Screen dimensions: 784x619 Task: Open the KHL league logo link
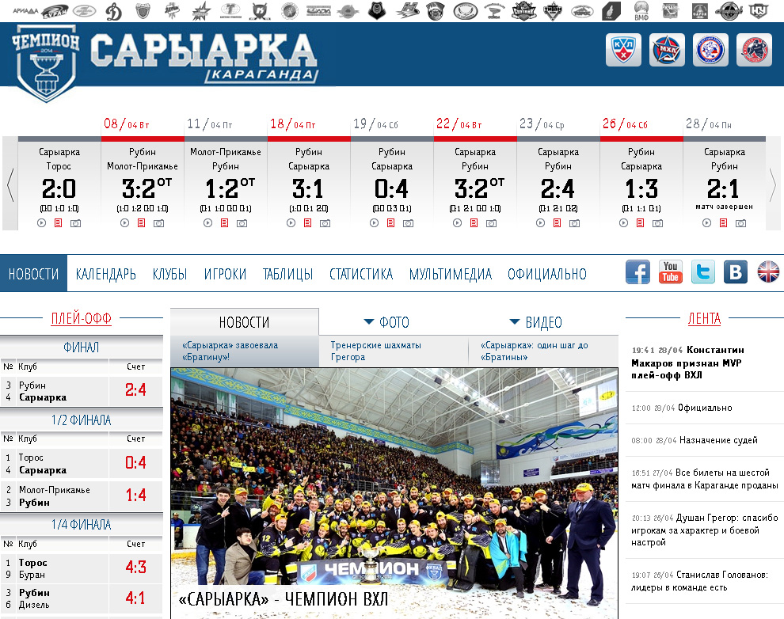click(x=623, y=50)
